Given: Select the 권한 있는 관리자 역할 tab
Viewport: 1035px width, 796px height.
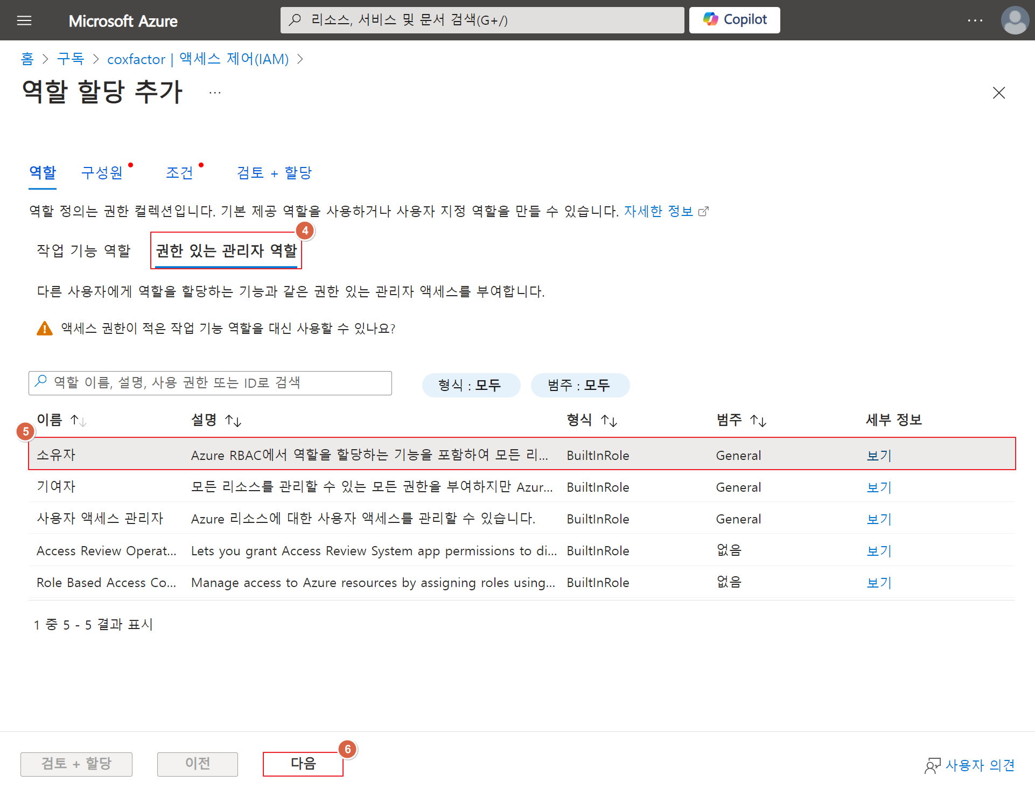Looking at the screenshot, I should [226, 250].
